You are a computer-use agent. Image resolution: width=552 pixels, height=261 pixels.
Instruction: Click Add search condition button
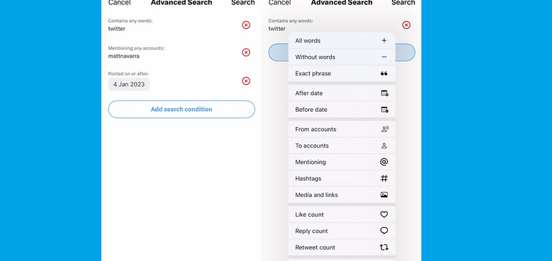(181, 109)
